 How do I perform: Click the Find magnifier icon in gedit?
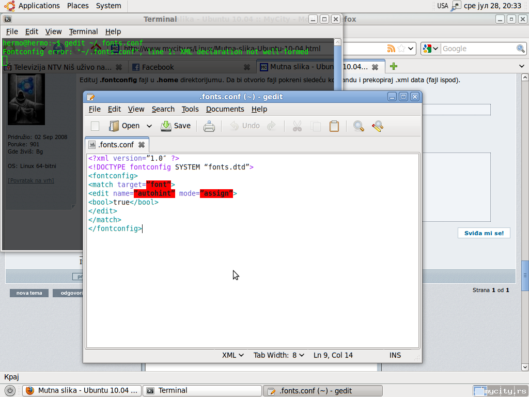(x=359, y=126)
